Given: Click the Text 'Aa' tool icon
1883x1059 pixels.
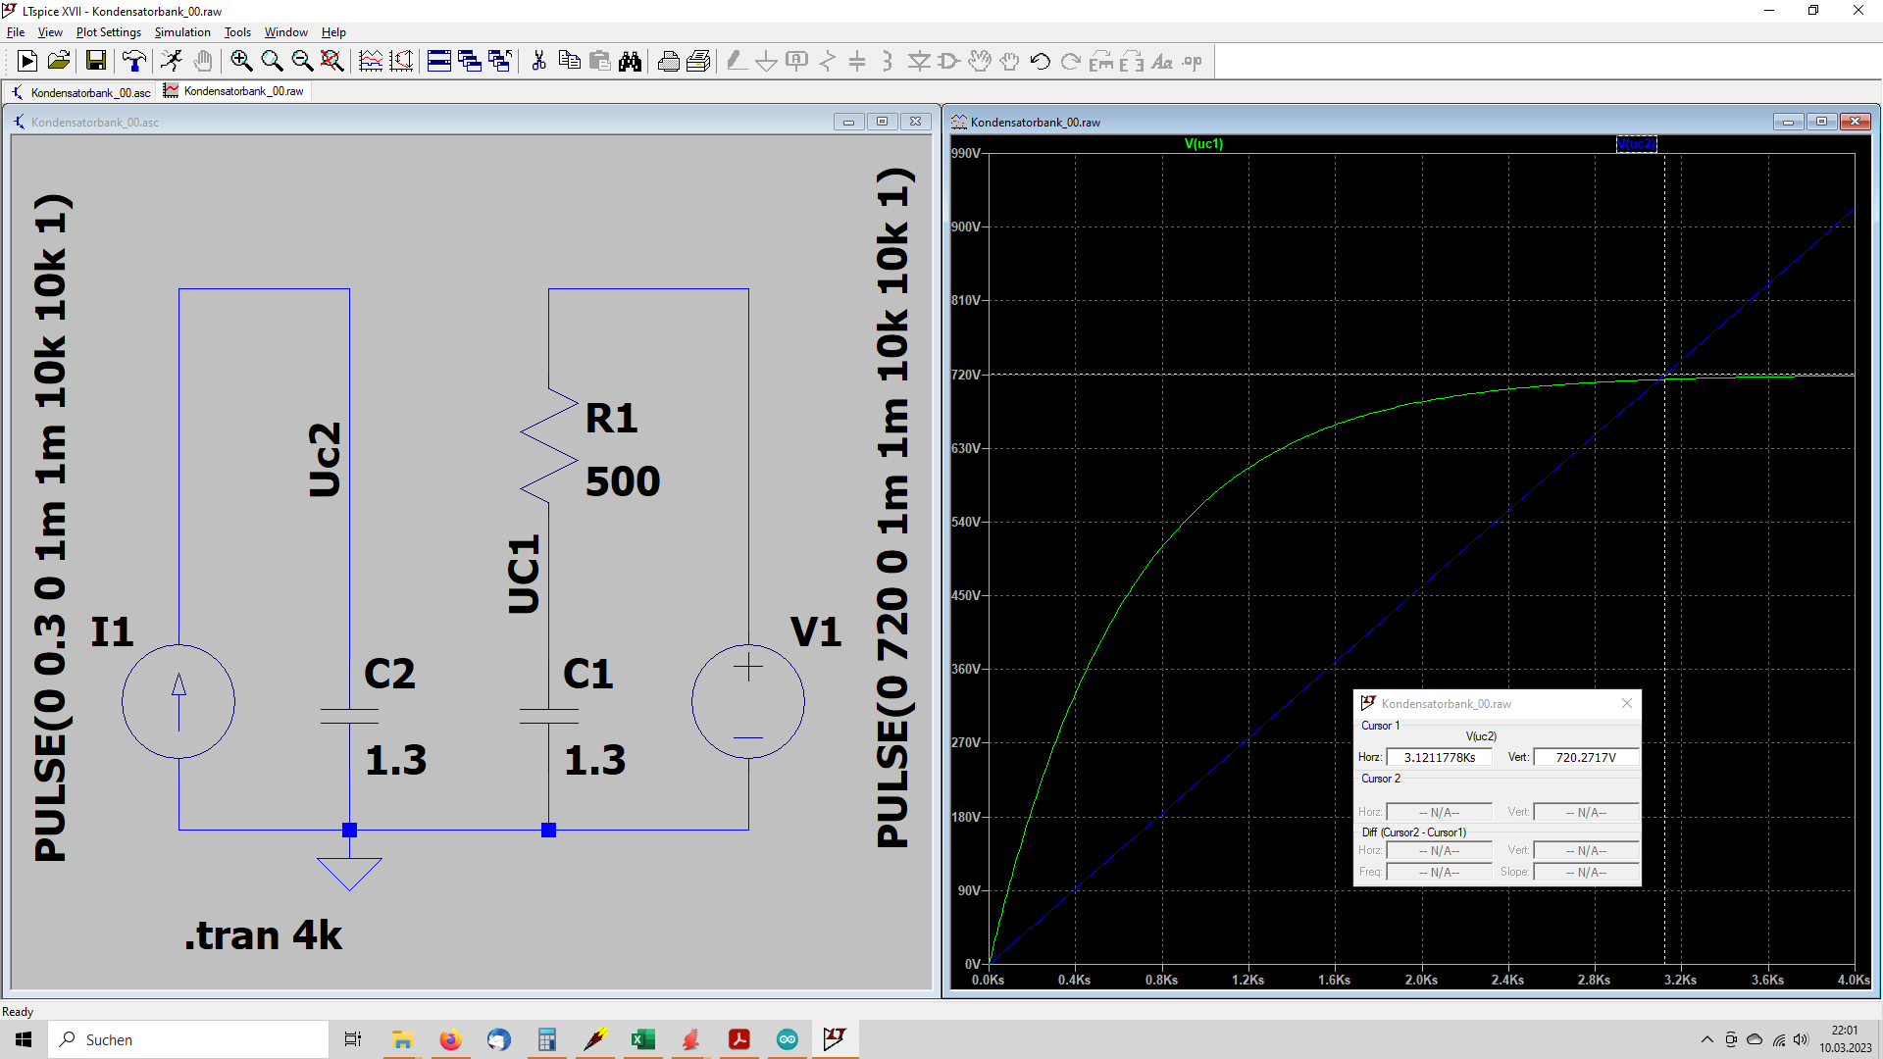Looking at the screenshot, I should (1161, 61).
